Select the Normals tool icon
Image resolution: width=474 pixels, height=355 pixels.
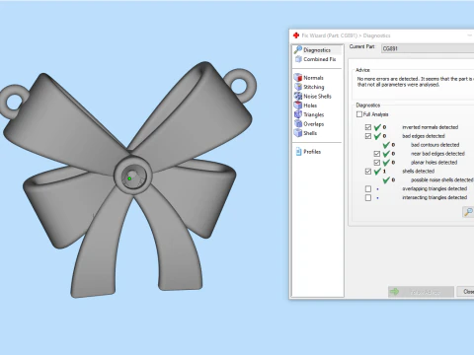coord(298,78)
